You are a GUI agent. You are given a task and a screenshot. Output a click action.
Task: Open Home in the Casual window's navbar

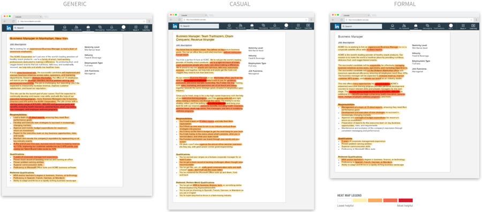[x=229, y=26]
